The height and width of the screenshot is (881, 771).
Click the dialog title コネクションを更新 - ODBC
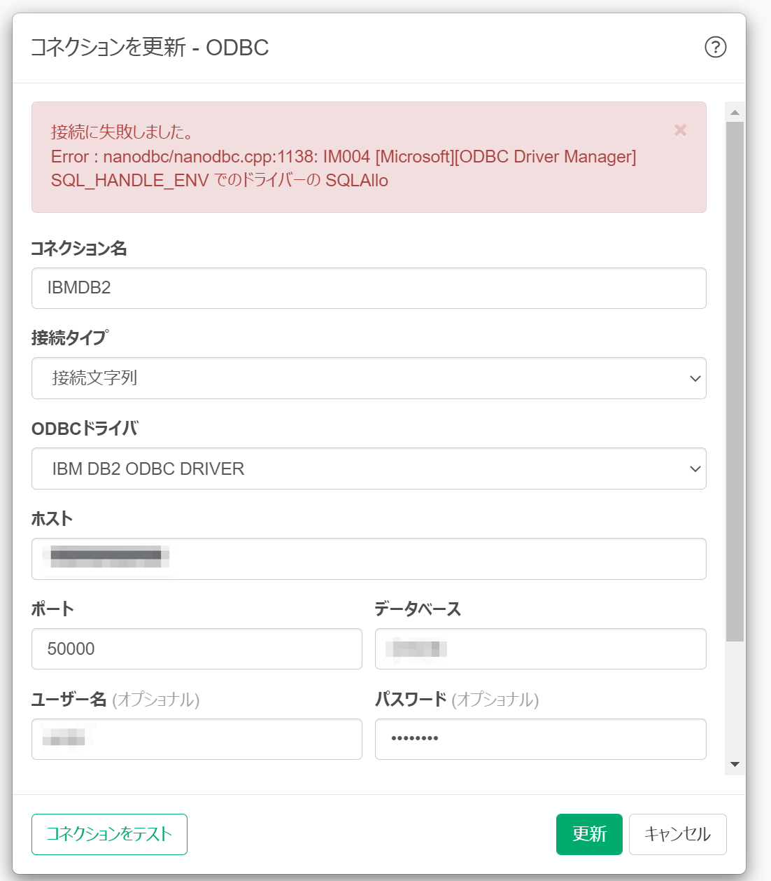point(150,48)
